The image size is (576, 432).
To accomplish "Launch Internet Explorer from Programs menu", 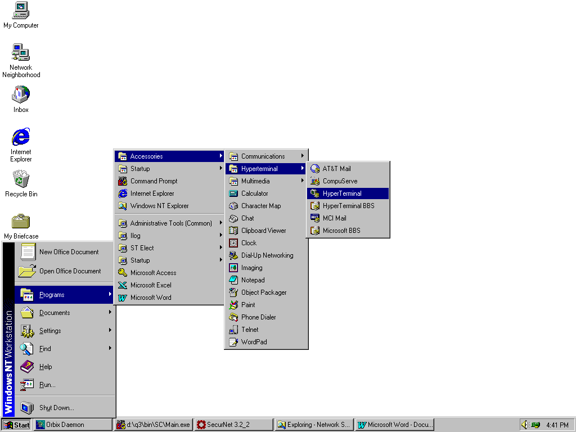I will [169, 193].
